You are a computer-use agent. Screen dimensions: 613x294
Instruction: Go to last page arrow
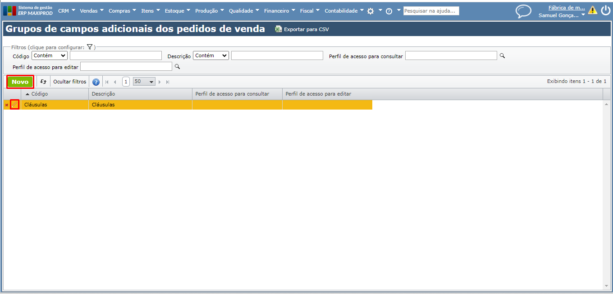(x=168, y=82)
